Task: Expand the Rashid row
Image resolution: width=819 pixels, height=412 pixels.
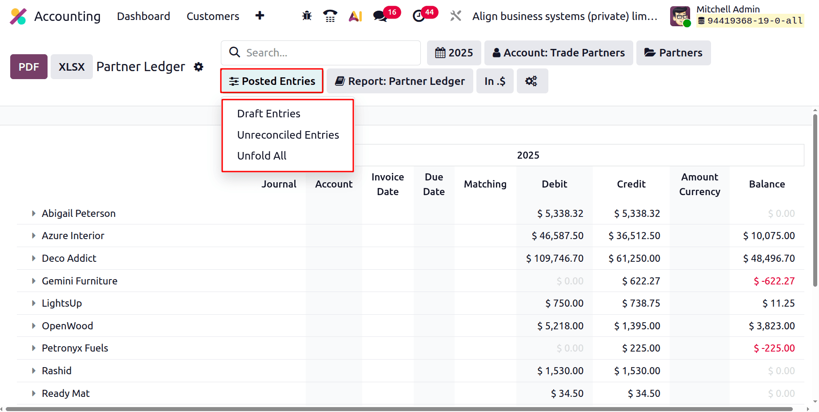Action: point(33,371)
